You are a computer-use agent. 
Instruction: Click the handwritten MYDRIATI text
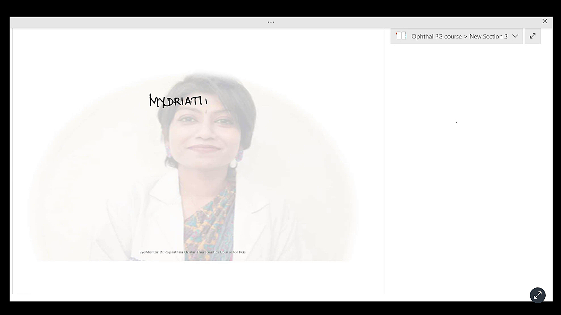[x=178, y=101]
